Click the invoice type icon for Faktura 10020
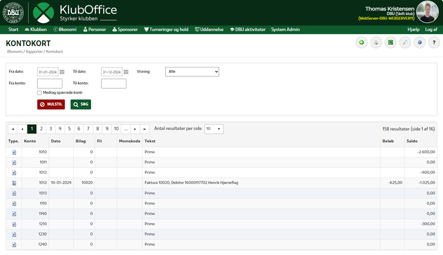The image size is (443, 255). coord(14,183)
